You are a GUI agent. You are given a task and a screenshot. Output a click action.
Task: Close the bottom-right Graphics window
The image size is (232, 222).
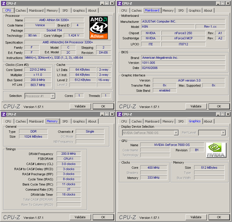pyautogui.click(x=228, y=114)
